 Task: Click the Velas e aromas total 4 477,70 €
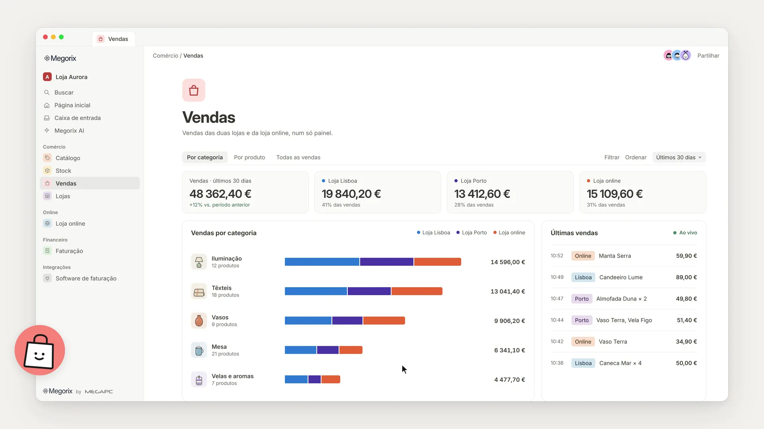[x=509, y=380]
